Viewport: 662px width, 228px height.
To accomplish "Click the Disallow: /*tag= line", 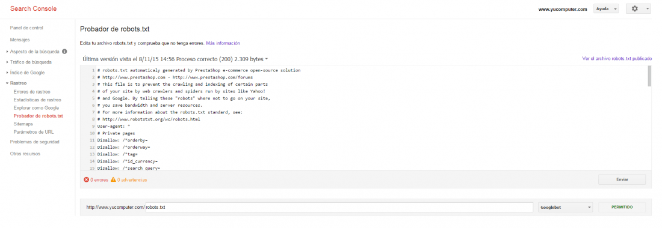I will pos(118,154).
